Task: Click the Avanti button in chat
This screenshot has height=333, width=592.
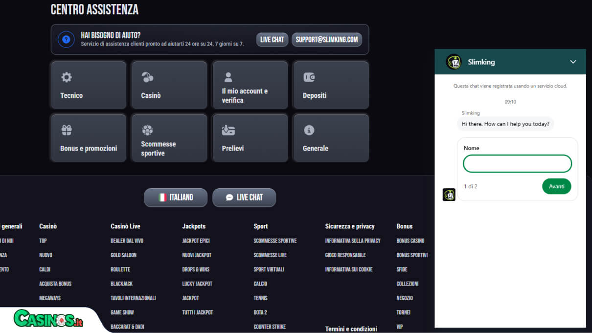Action: tap(557, 186)
